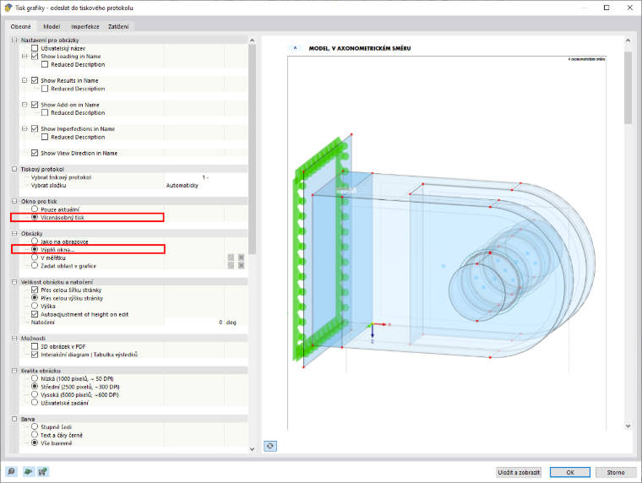This screenshot has width=642, height=483.
Task: Collapse the Show Results in Name subtree
Action: coord(24,80)
